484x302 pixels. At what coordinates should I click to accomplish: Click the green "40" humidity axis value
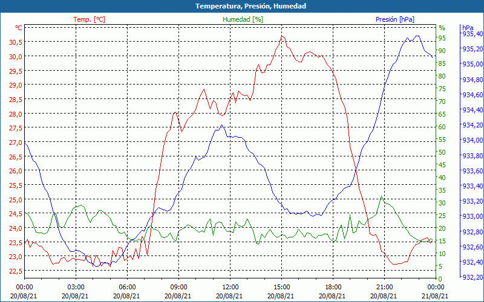(442, 178)
